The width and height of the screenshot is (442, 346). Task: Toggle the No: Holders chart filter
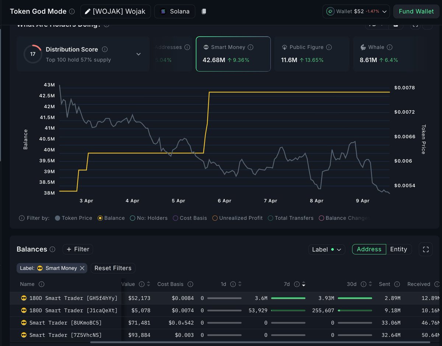(149, 218)
